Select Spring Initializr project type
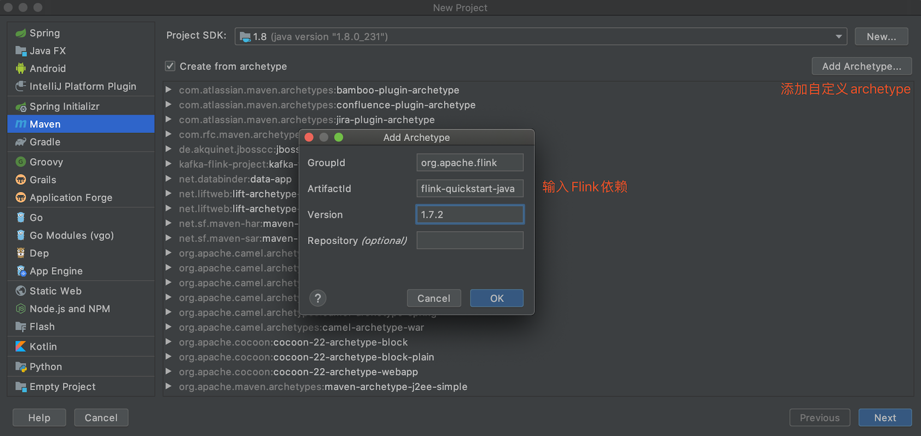Screen dimensions: 921x436 coord(64,106)
